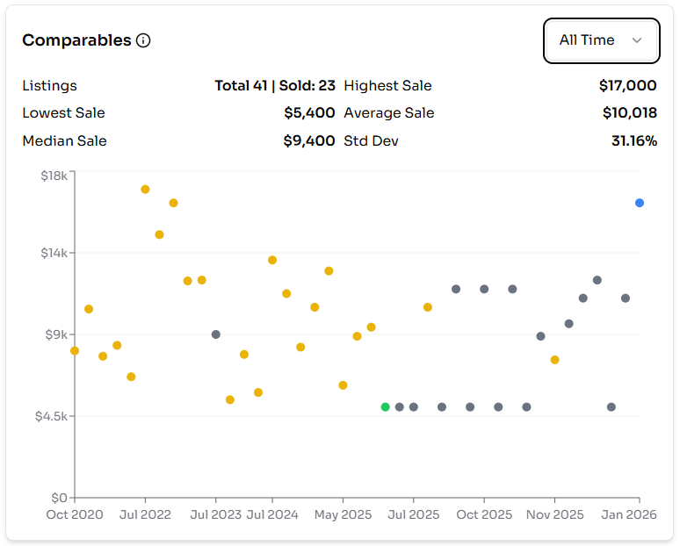680x546 pixels.
Task: Click the first yellow point at Oct 2020
Action: (75, 350)
